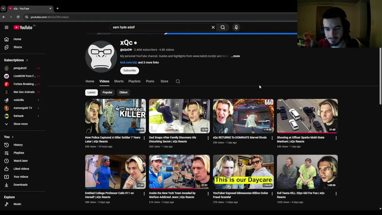The image size is (382, 215).
Task: Switch to channel Videos tab
Action: [104, 81]
